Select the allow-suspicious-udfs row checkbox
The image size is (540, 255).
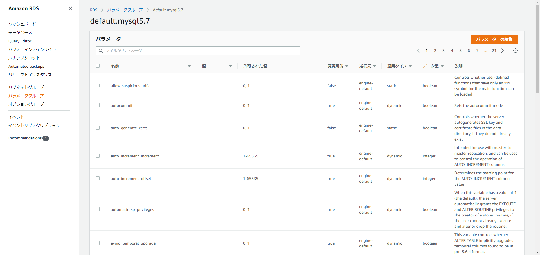pyautogui.click(x=98, y=85)
